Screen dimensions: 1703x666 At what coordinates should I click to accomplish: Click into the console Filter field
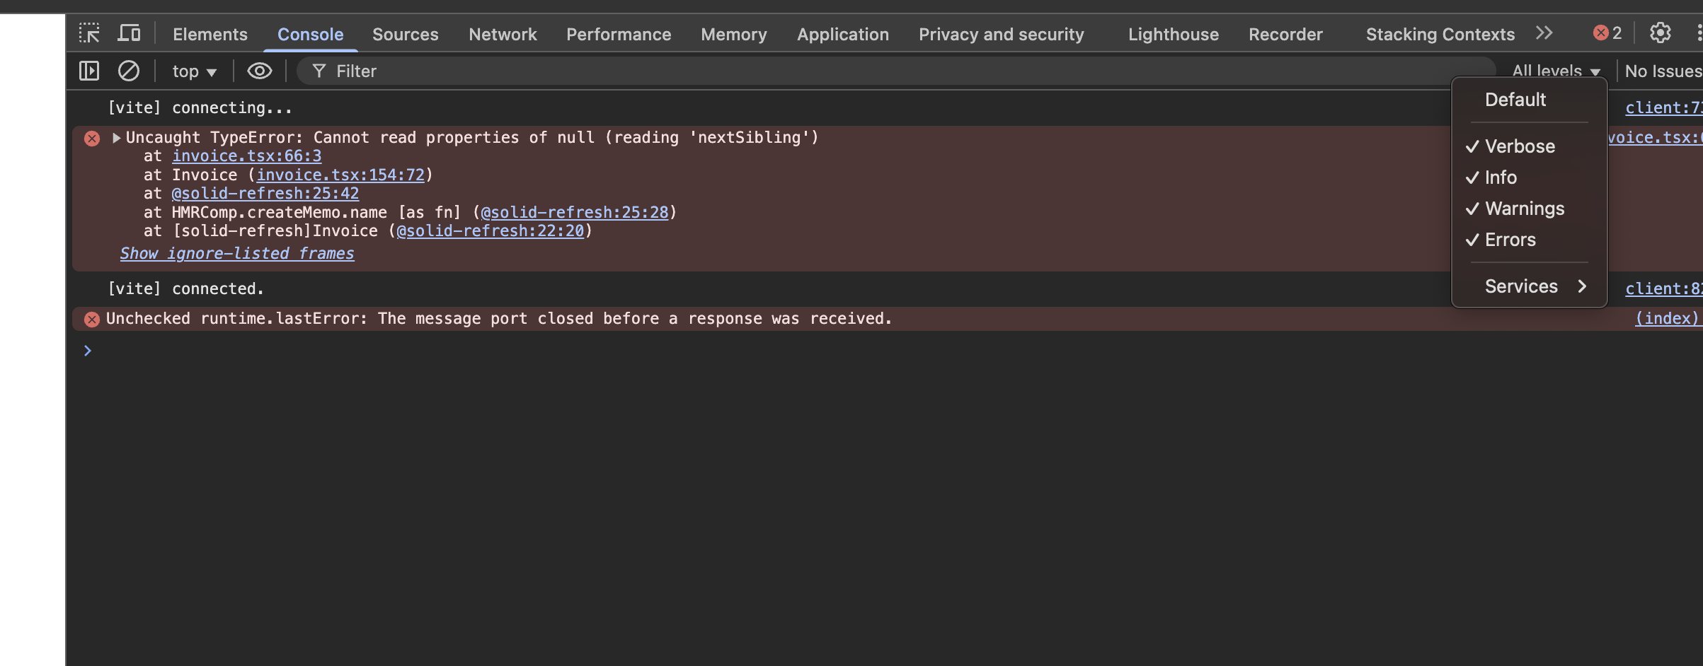point(849,71)
